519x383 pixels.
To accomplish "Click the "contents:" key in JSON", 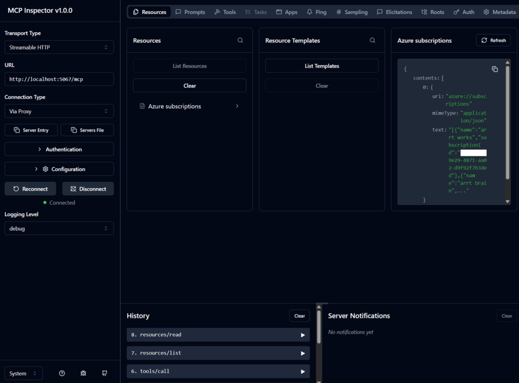I will (426, 78).
